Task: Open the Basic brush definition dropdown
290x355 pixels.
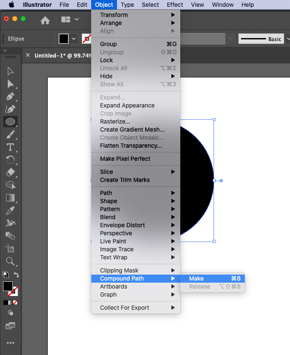Action: [287, 39]
